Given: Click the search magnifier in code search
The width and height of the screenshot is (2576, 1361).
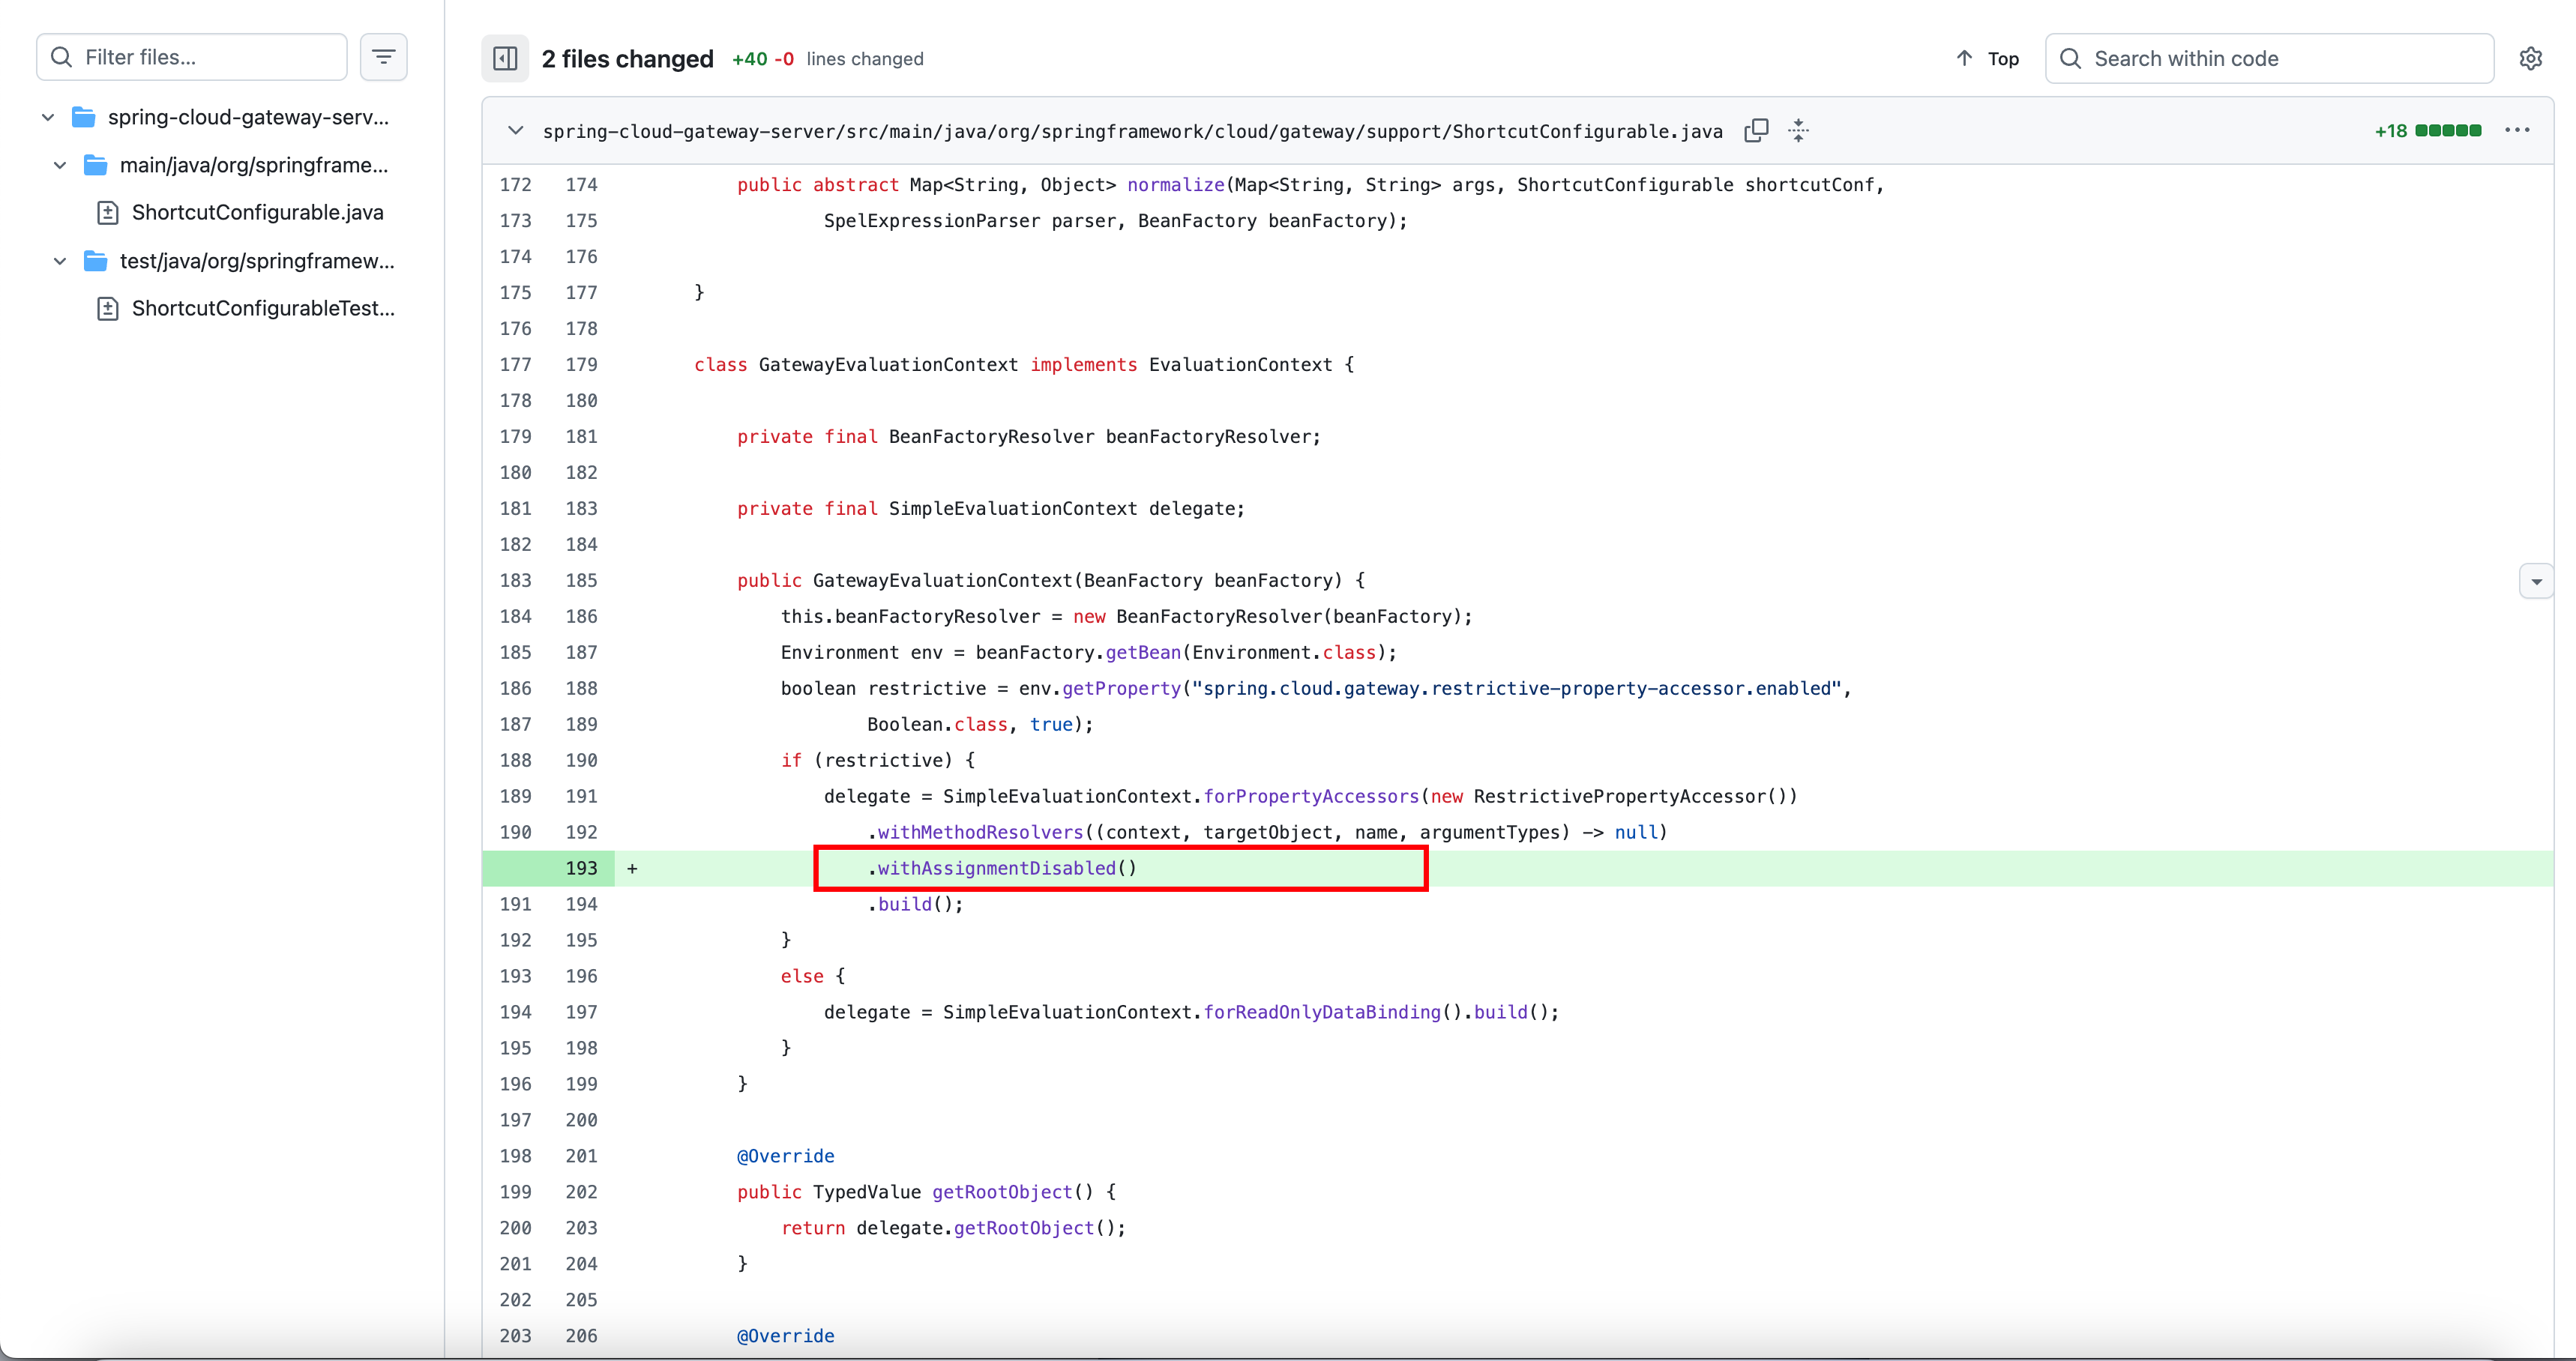Looking at the screenshot, I should pyautogui.click(x=2071, y=58).
